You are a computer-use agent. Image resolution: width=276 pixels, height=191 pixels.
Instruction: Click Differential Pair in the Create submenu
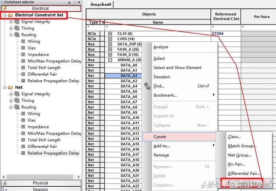point(244,173)
